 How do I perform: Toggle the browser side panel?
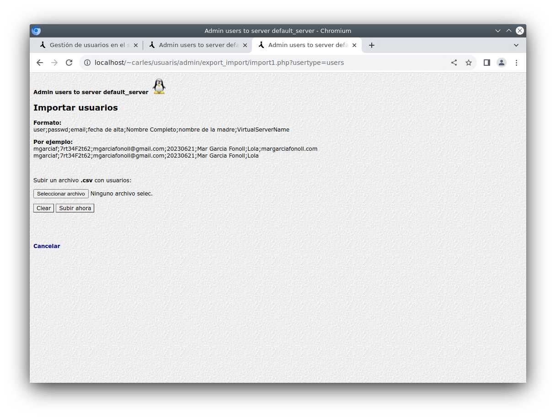(x=487, y=63)
